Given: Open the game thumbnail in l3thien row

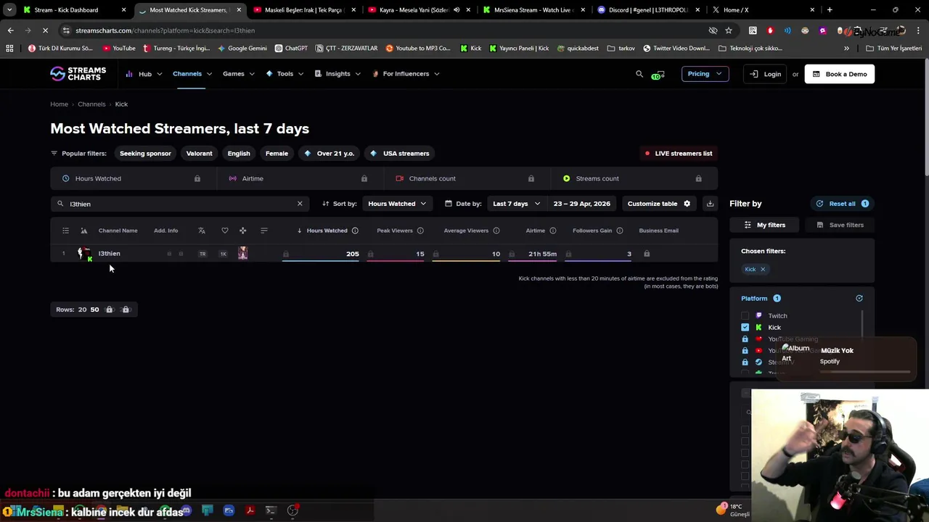Looking at the screenshot, I should pos(242,254).
